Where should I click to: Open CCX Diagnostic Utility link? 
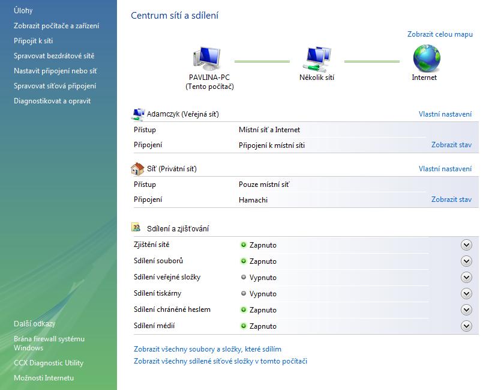click(49, 363)
